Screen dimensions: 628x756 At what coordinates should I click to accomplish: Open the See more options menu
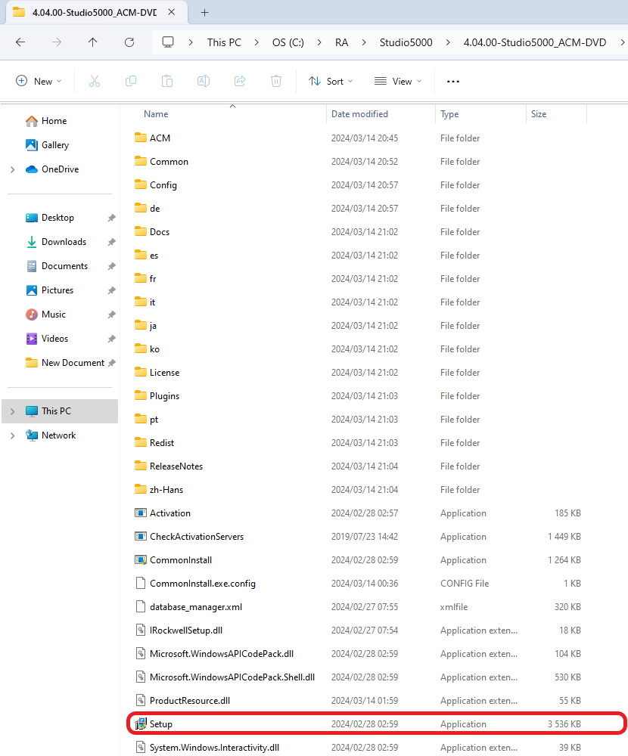(452, 82)
